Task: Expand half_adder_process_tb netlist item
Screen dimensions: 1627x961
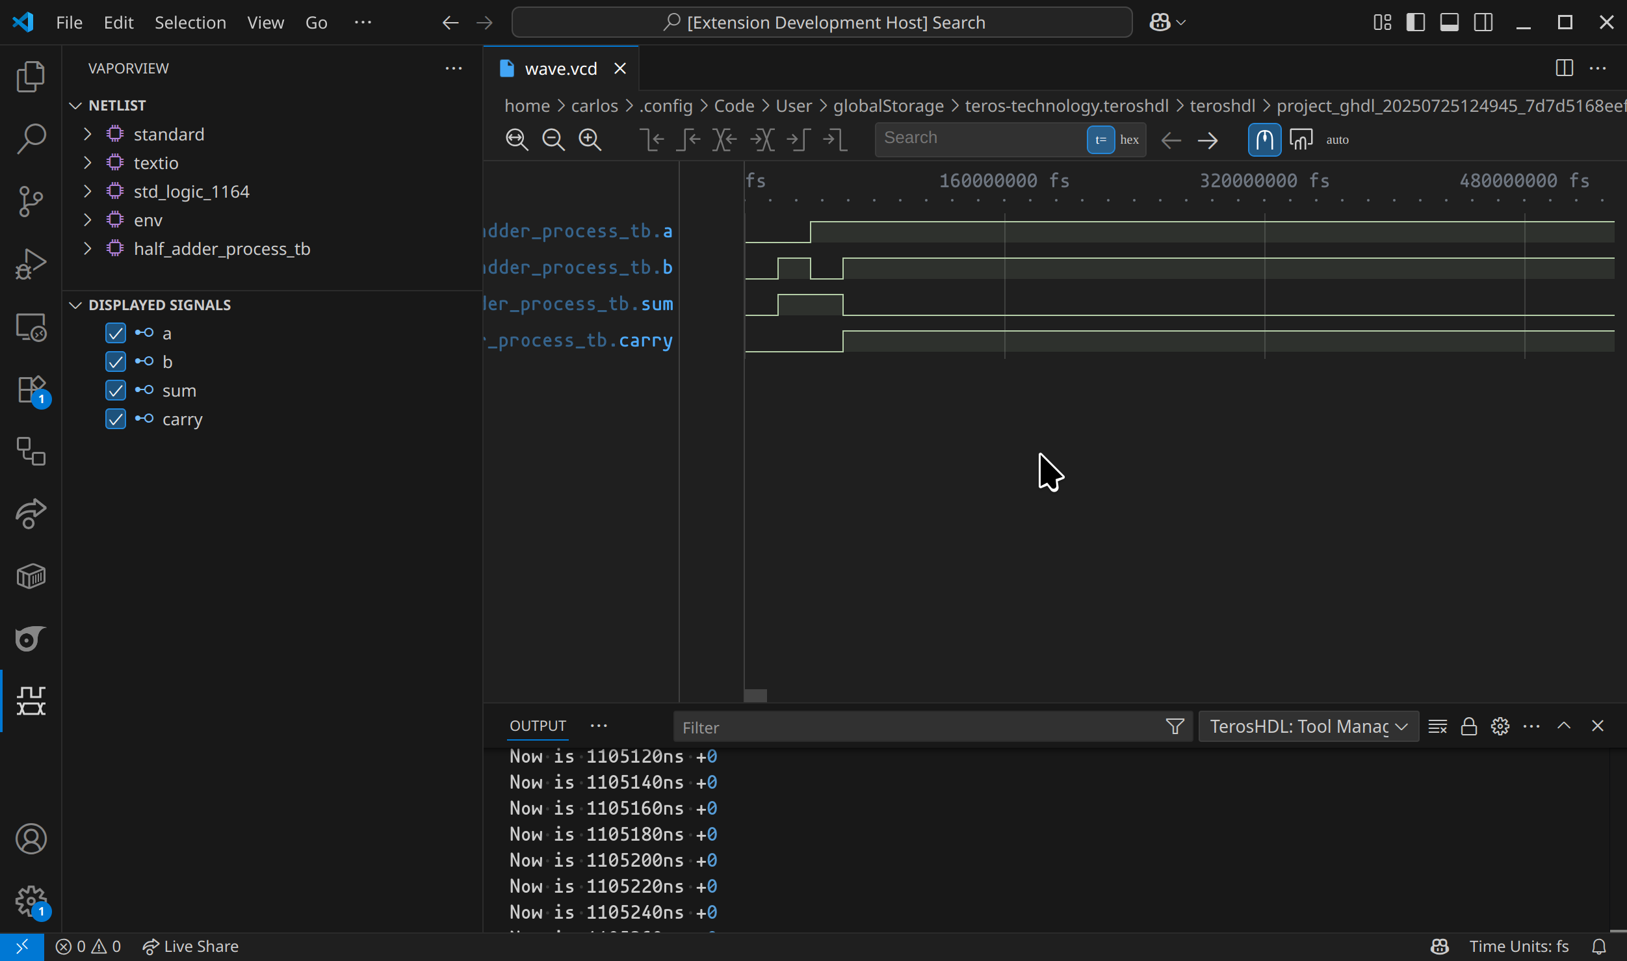Action: tap(88, 248)
